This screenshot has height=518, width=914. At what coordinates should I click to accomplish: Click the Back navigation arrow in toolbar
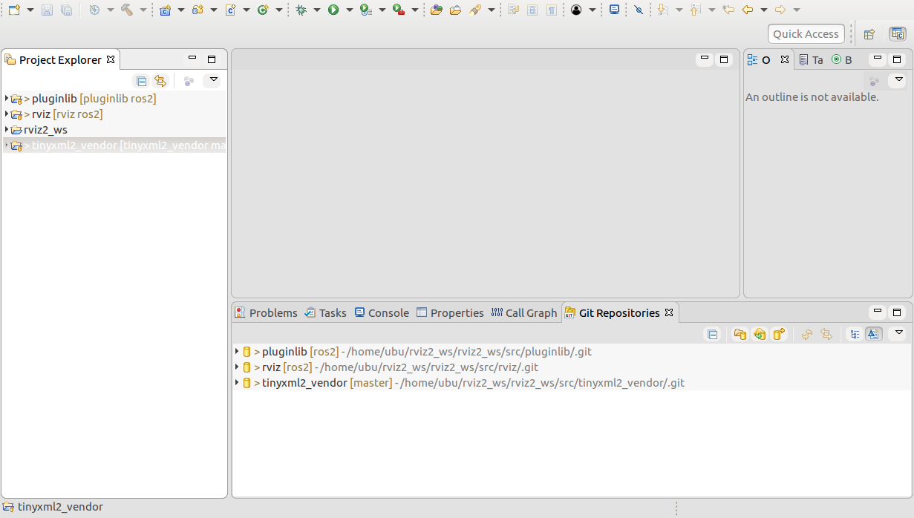point(748,10)
